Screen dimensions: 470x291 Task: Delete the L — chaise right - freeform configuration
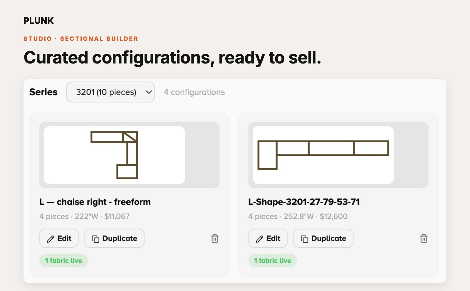215,238
